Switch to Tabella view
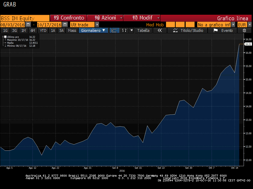 pos(143,30)
